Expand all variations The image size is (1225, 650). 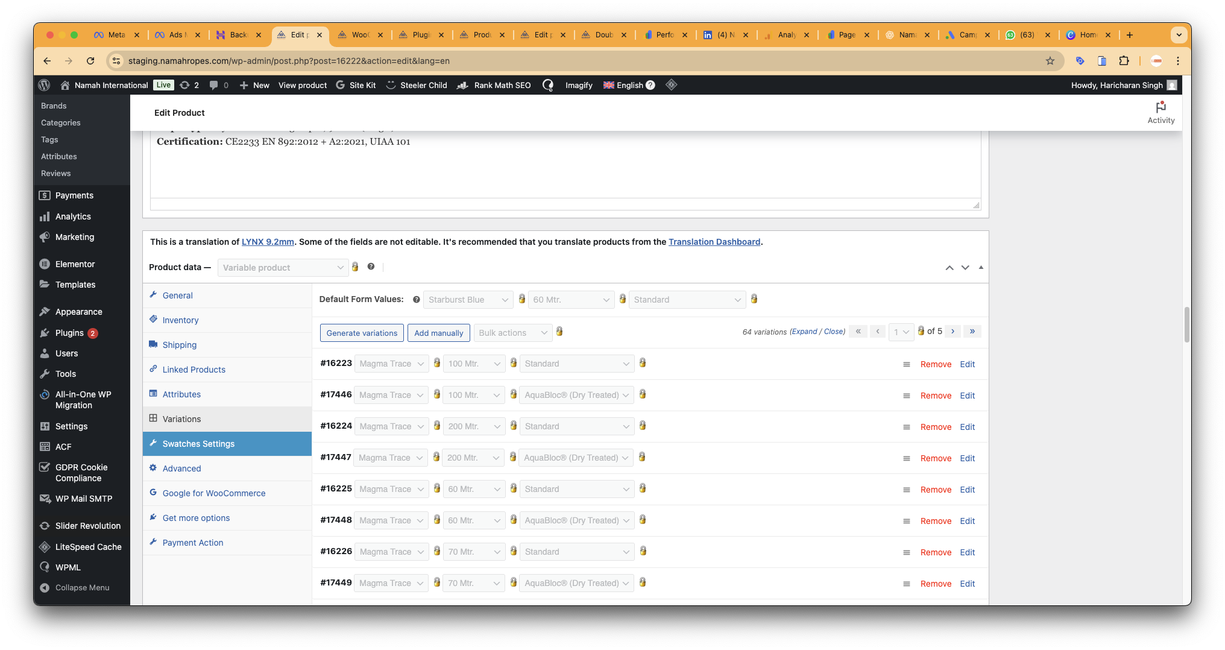click(x=804, y=332)
